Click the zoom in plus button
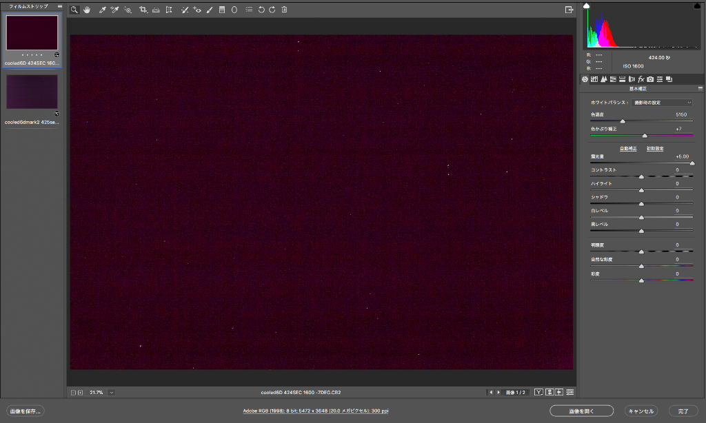This screenshot has width=706, height=423. (80, 393)
